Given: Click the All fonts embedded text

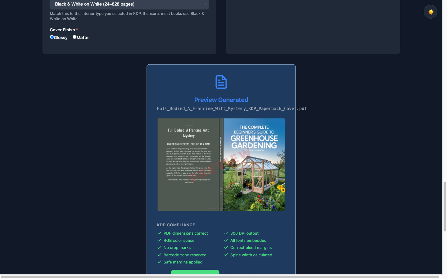Looking at the screenshot, I should [248, 240].
